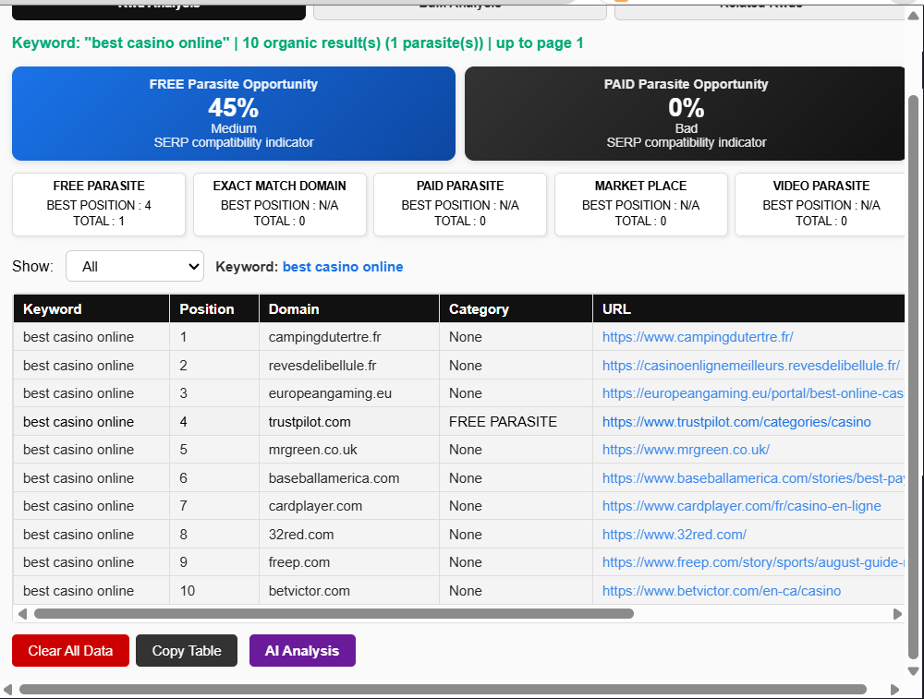The height and width of the screenshot is (699, 924).
Task: Click the 'europeangaming.eu' domain cell
Action: coord(349,393)
